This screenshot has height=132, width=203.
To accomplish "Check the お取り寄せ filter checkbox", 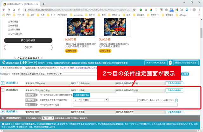I will click(x=9, y=30).
